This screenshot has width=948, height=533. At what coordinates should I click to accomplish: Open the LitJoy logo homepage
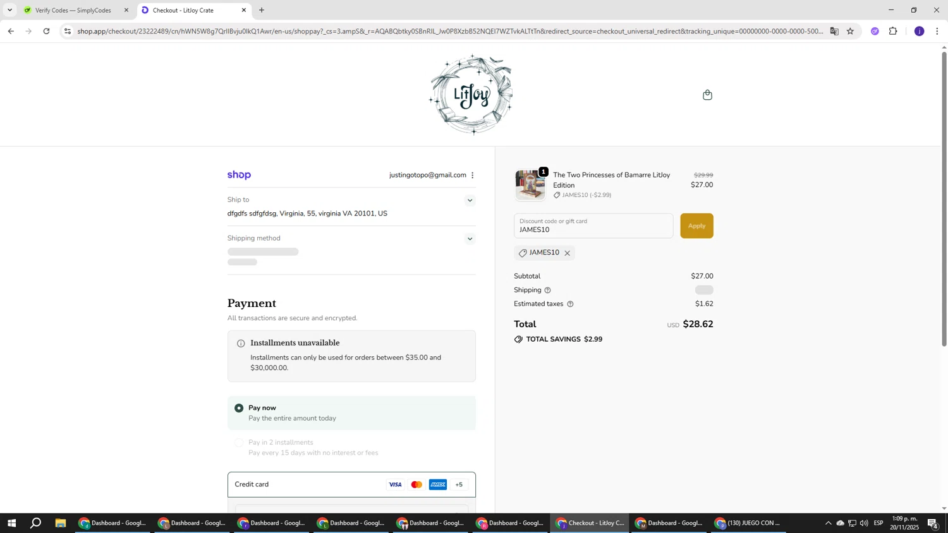(x=471, y=95)
